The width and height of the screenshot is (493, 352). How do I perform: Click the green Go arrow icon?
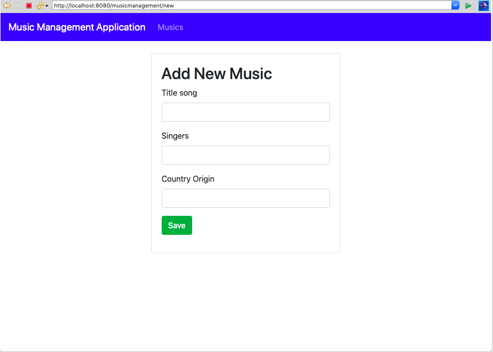tap(468, 6)
